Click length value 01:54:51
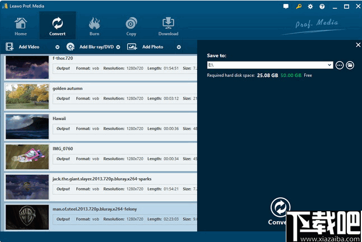The image size is (362, 242). pyautogui.click(x=171, y=68)
